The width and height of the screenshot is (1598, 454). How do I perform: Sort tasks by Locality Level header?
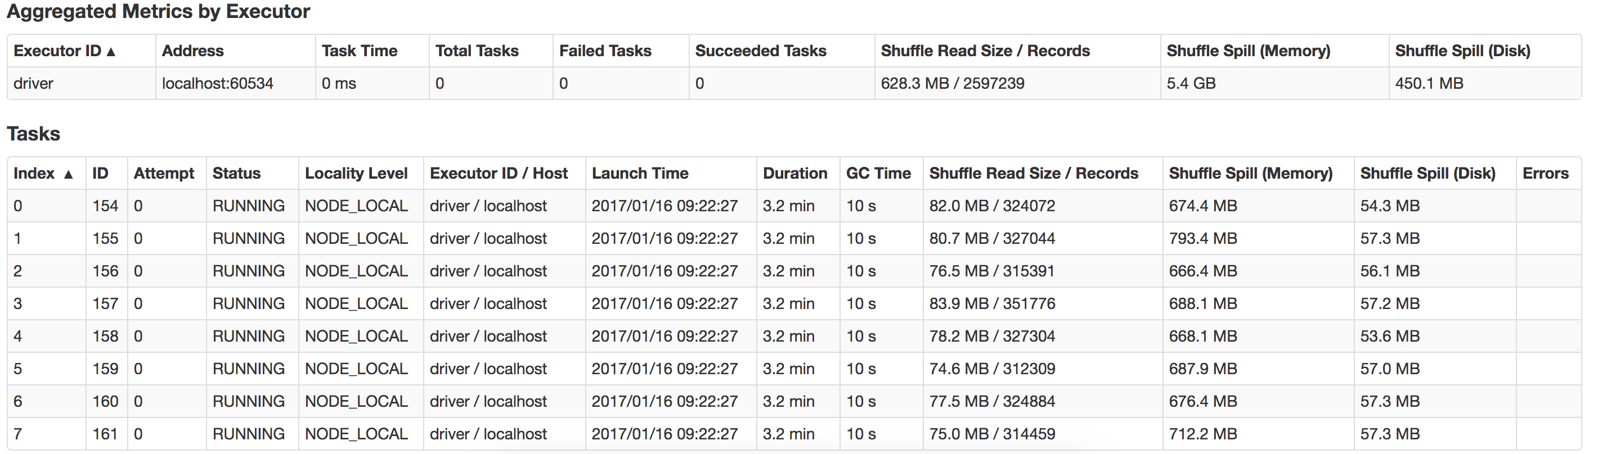click(x=356, y=174)
